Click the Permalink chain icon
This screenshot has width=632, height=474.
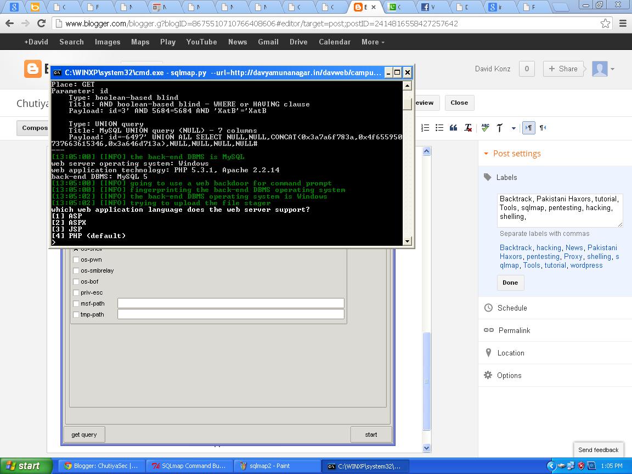(488, 330)
